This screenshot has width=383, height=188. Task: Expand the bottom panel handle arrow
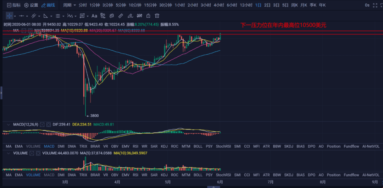click(x=213, y=187)
